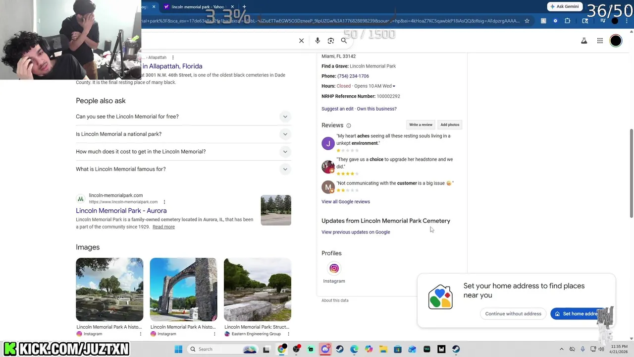This screenshot has height=357, width=634.
Task: Open Google Chrome from the taskbar
Action: [x=281, y=349]
